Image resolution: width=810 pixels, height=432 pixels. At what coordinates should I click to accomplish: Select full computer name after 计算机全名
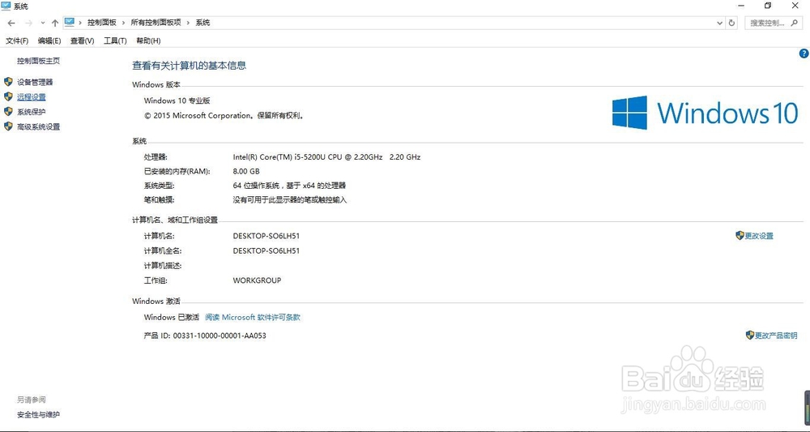pyautogui.click(x=266, y=251)
